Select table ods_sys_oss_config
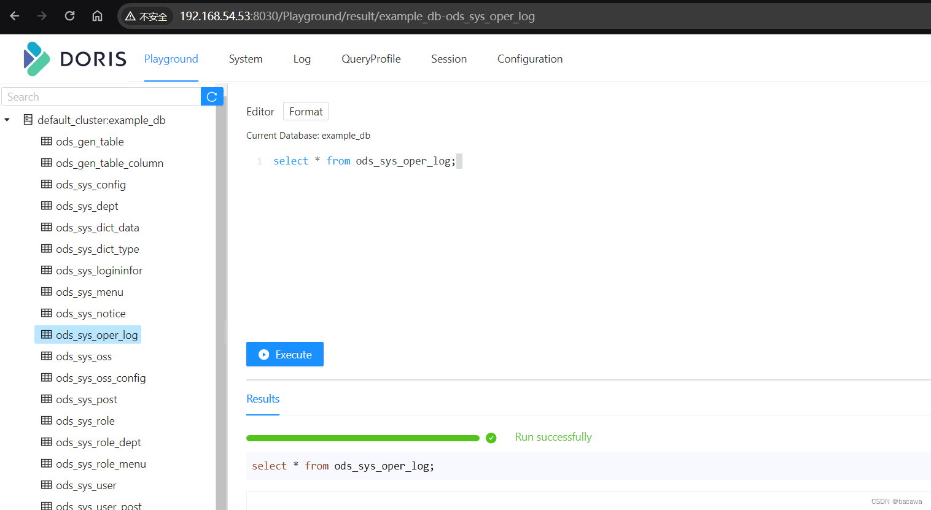 click(x=101, y=378)
